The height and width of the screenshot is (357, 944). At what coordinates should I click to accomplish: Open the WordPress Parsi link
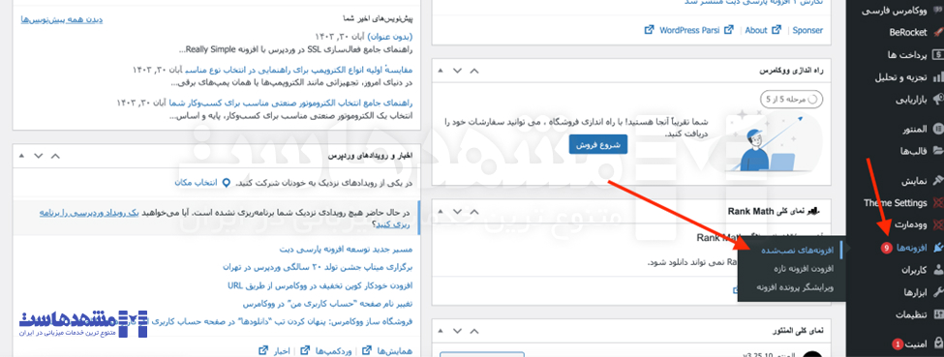pyautogui.click(x=688, y=29)
